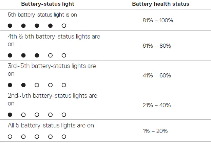This screenshot has height=143, width=211.
Task: Click the last hollow circle in the 61%–80% row
Action: pos(64,55)
